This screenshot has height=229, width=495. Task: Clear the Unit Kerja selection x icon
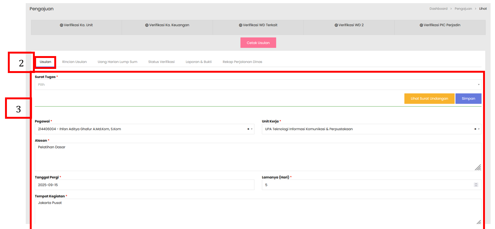pyautogui.click(x=475, y=129)
